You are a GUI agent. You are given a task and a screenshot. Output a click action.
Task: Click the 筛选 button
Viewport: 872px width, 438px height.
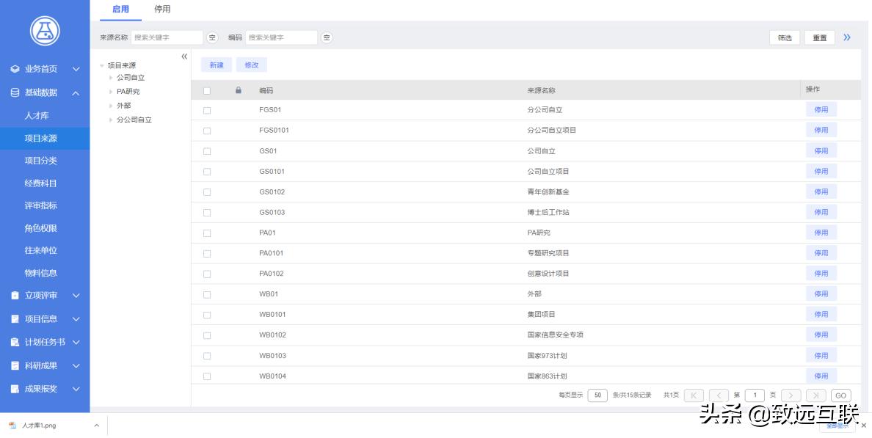[783, 37]
